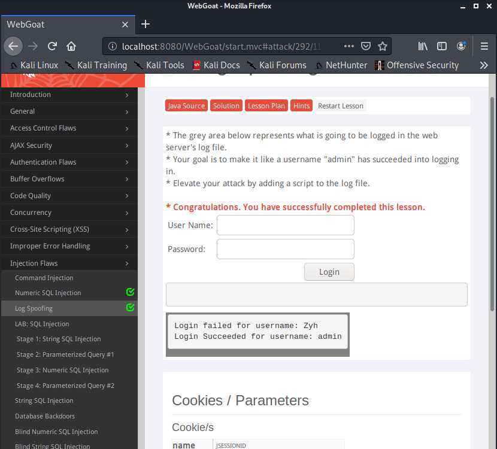Open the Kali Docs bookmark
This screenshot has width=497, height=449.
[x=217, y=65]
